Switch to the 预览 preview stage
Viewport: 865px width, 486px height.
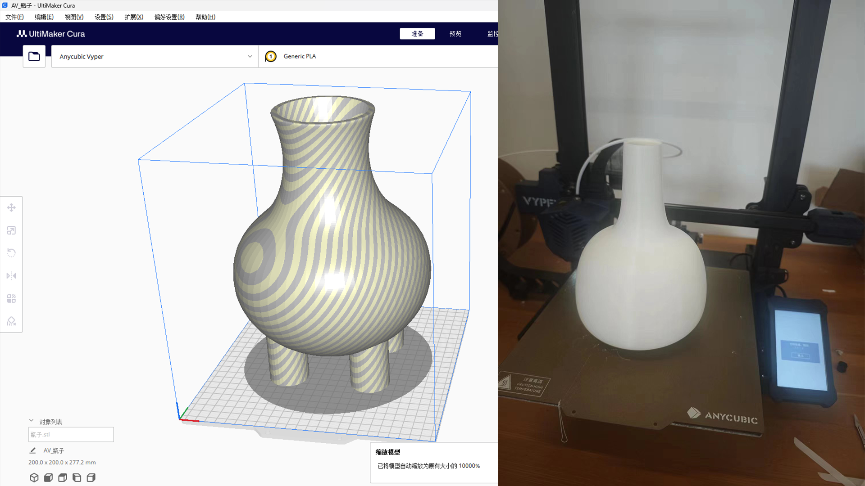point(455,34)
